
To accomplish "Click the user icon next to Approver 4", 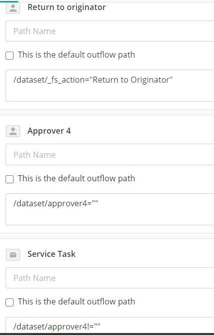I will coord(13,131).
